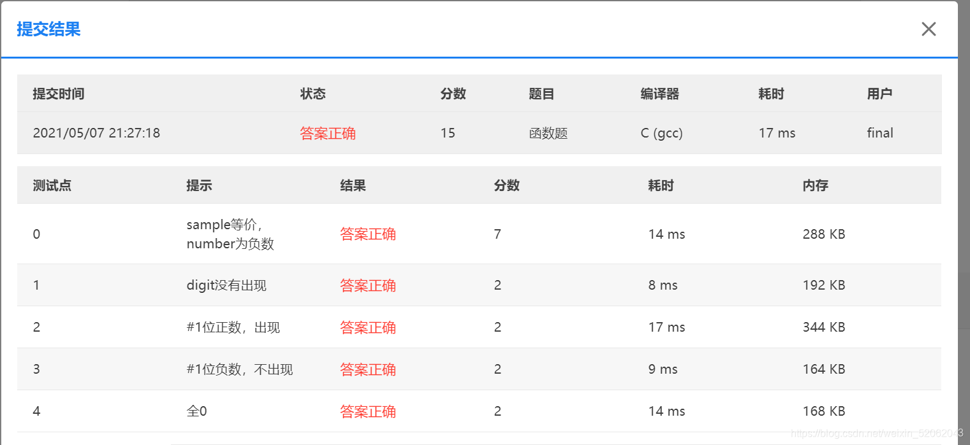
Task: Click the 题目 column header
Action: (541, 93)
